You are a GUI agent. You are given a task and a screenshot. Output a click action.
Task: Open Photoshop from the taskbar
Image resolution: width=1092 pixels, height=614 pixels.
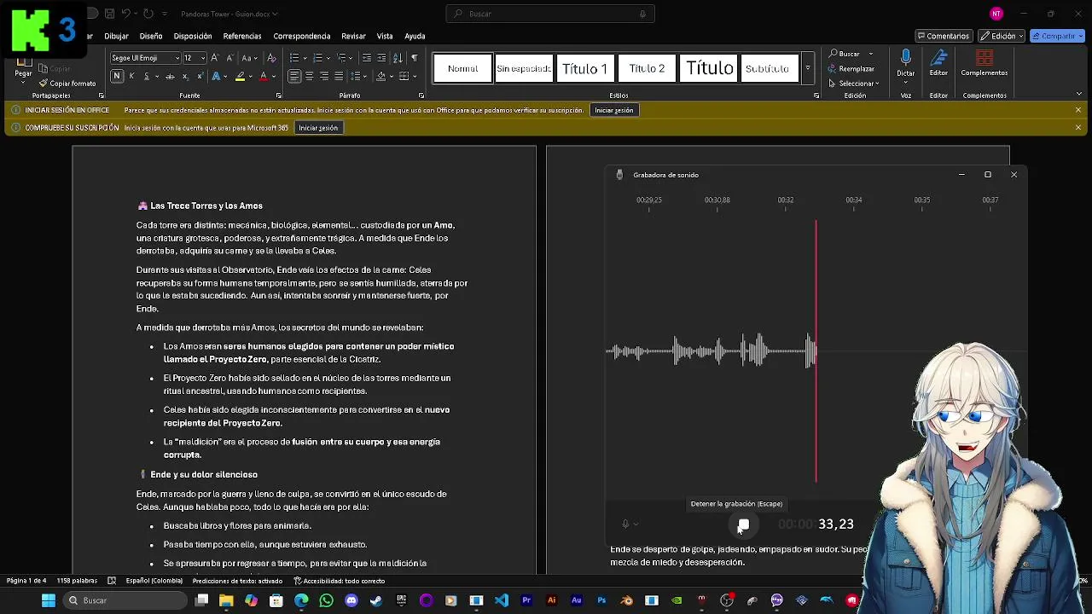point(601,600)
